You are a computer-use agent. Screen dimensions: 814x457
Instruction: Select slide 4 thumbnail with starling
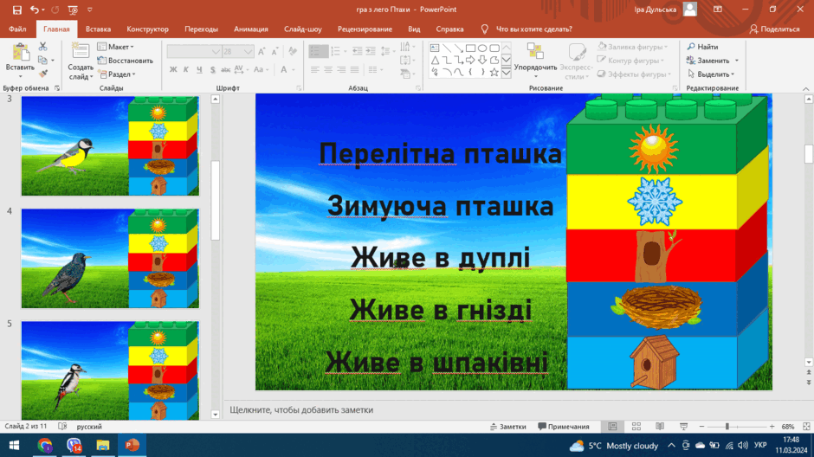[x=110, y=258]
